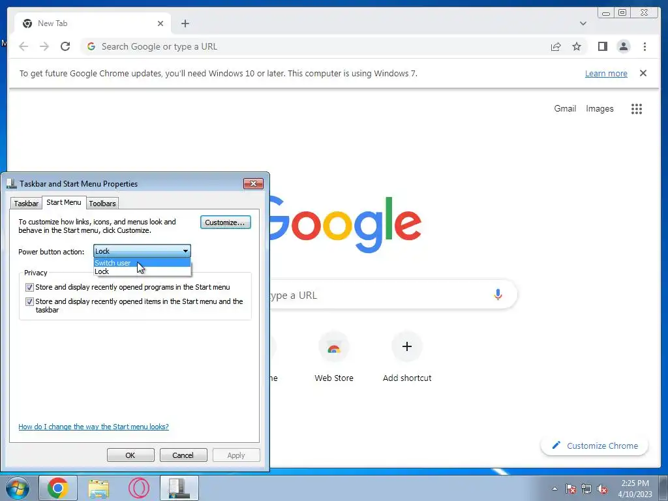Switch to the Toolbars tab
This screenshot has height=501, width=668.
[x=102, y=204]
